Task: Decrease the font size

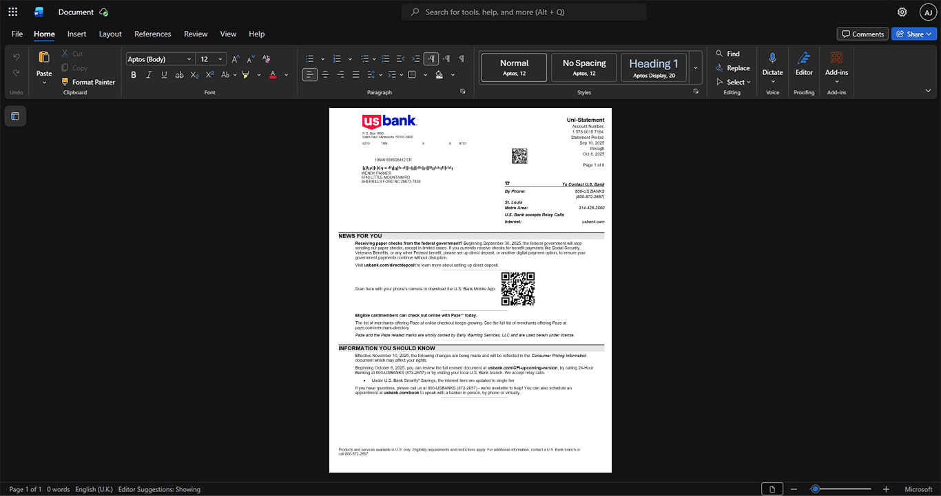Action: [251, 59]
